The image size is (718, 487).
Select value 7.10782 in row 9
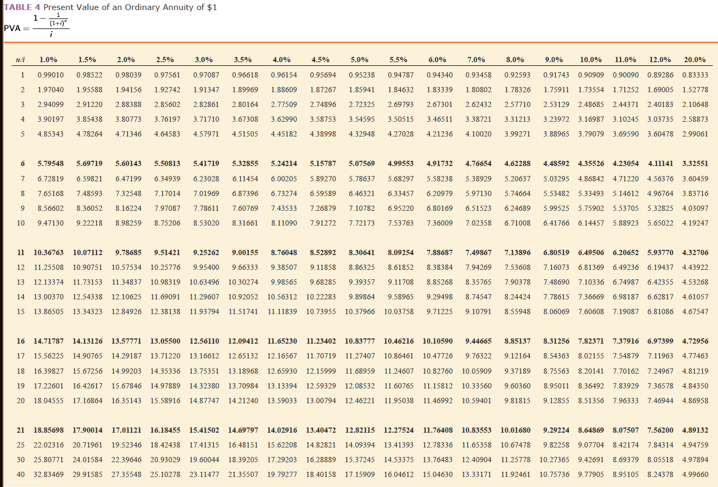tap(362, 208)
